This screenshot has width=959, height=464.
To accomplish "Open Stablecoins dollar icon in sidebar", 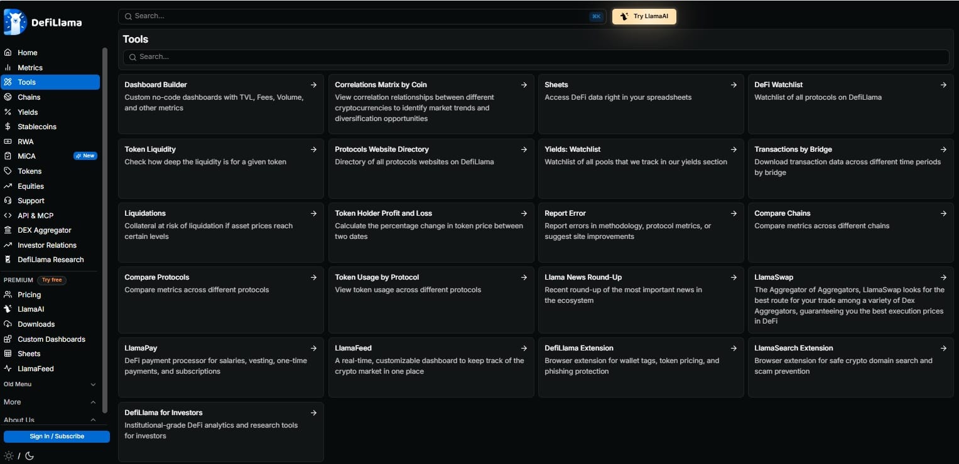I will (x=8, y=127).
